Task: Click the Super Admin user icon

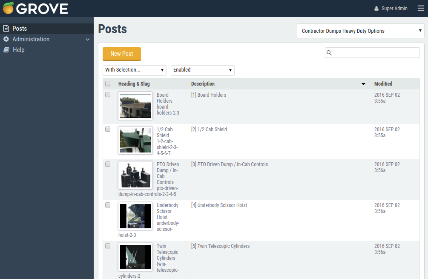Action: (376, 8)
